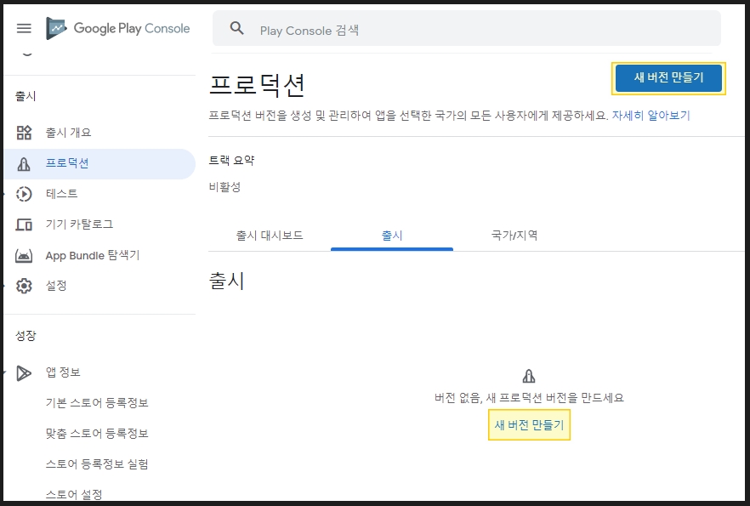This screenshot has width=750, height=506.
Task: Open 출시 개요 in sidebar
Action: click(68, 133)
